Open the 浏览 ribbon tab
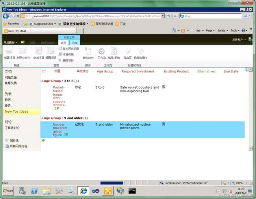 32,43
